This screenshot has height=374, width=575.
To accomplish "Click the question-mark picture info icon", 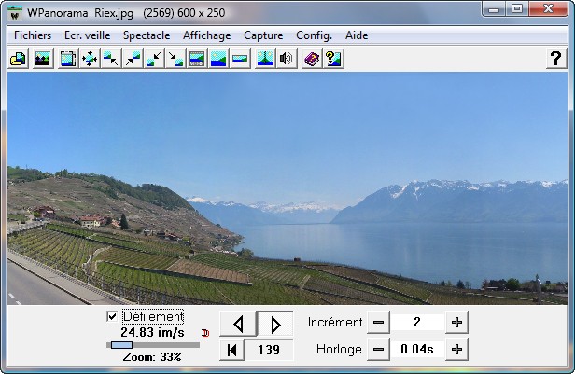I will 333,59.
